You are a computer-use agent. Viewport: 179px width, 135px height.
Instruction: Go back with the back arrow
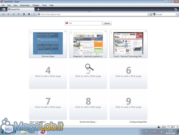tap(9, 14)
